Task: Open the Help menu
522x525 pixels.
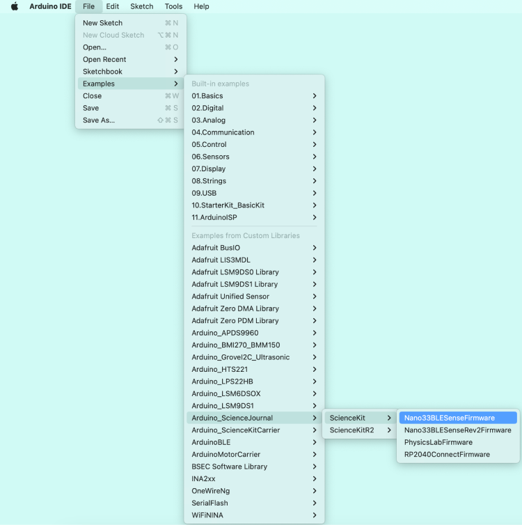Action: pyautogui.click(x=201, y=6)
